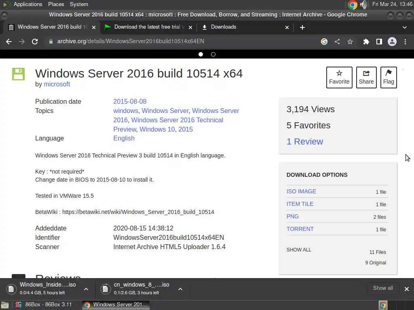Viewport: 414px width, 310px height.
Task: Click the clock showing Fri Mar 24, 13:46
Action: 392,4
